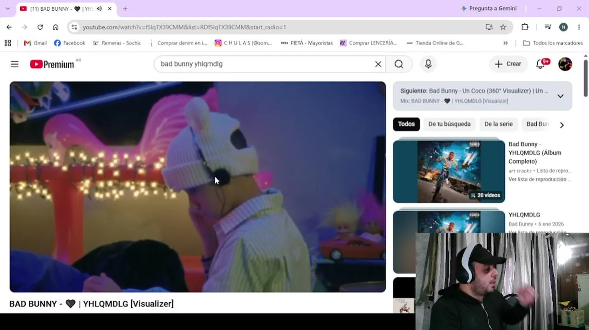This screenshot has height=330, width=589.
Task: Go forward to the next page
Action: tap(25, 27)
